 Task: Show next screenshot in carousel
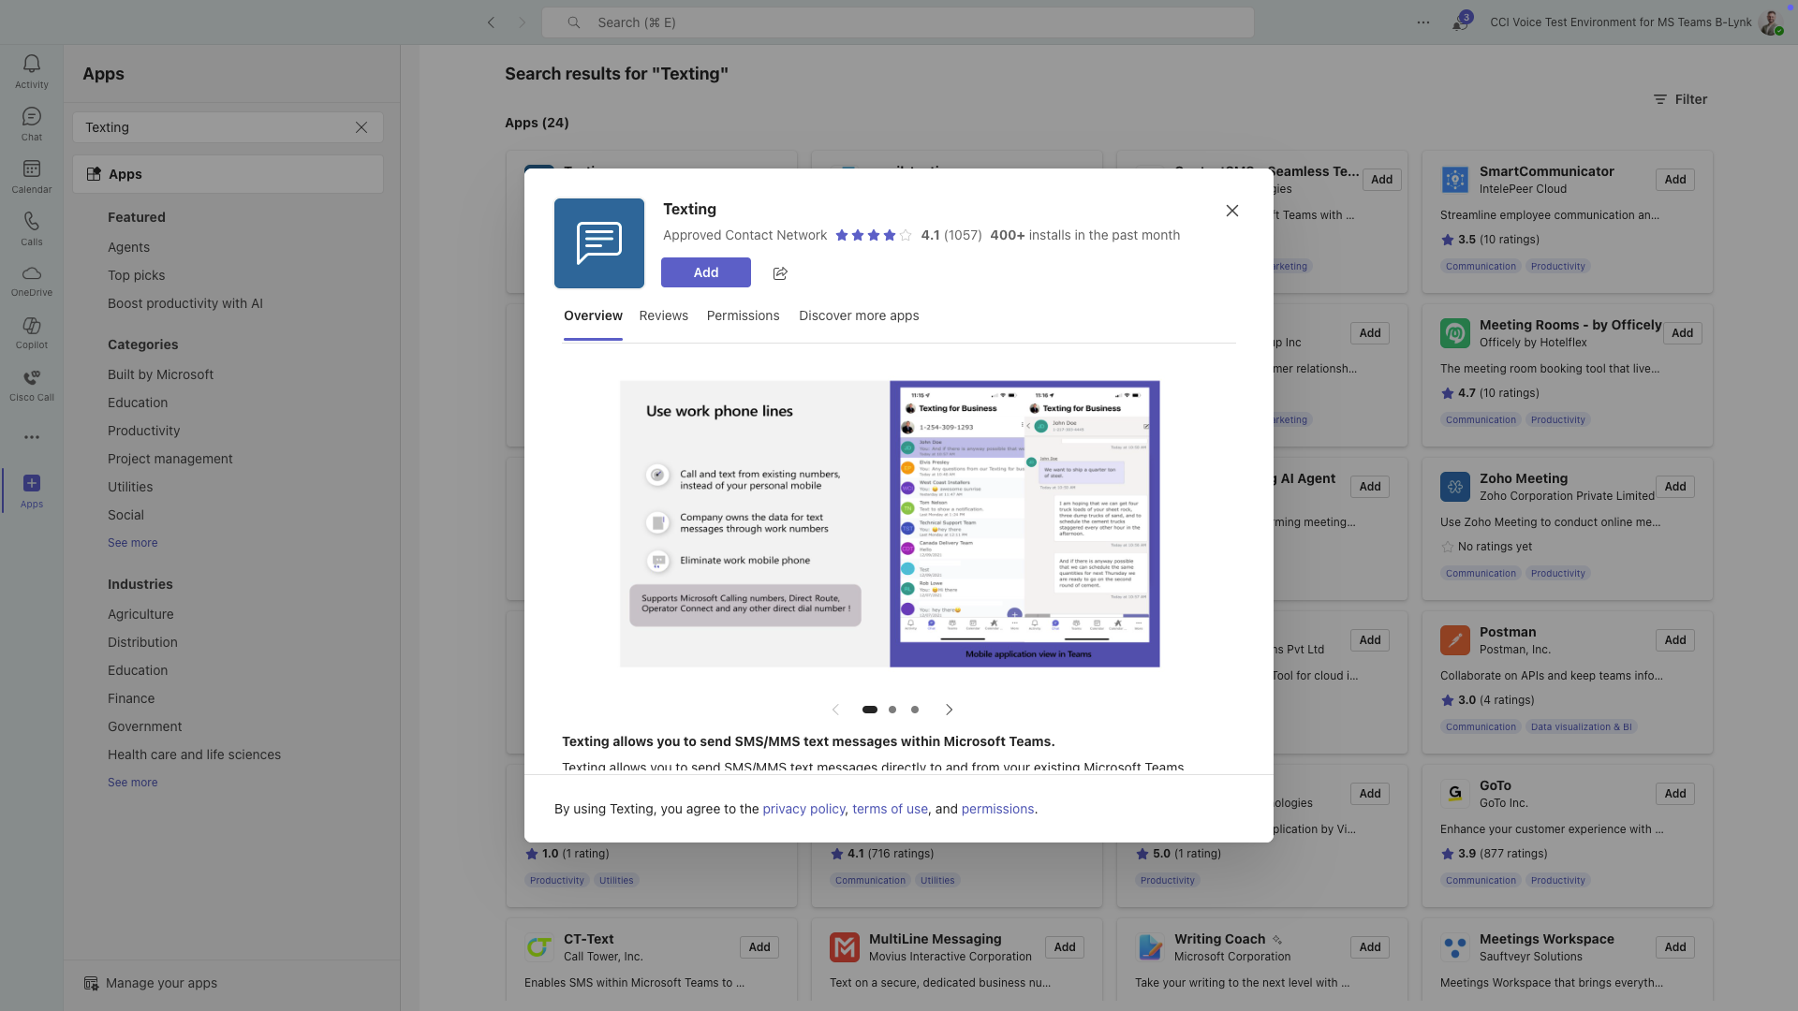pos(950,710)
